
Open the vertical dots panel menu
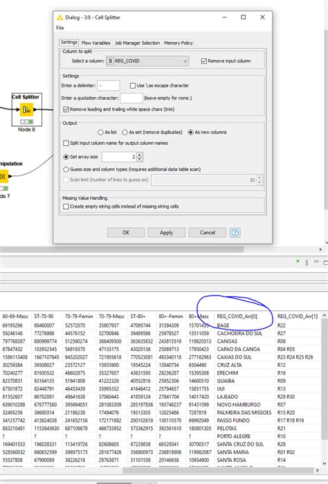tap(307, 262)
